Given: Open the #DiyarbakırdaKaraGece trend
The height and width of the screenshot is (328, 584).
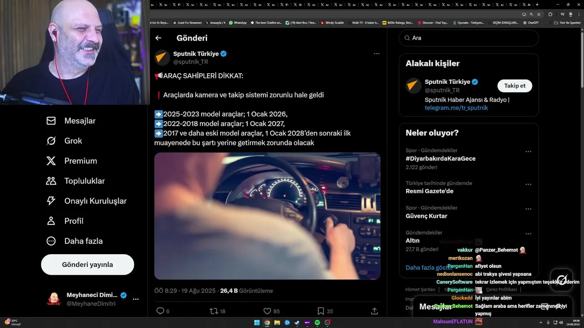Looking at the screenshot, I should 441,159.
